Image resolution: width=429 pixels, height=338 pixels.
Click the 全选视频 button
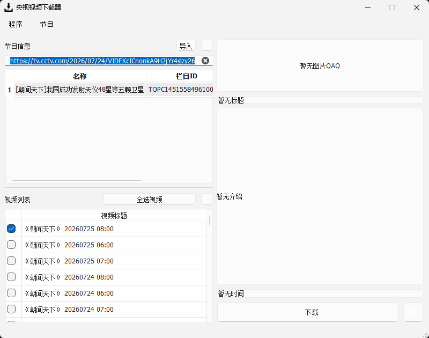(150, 199)
